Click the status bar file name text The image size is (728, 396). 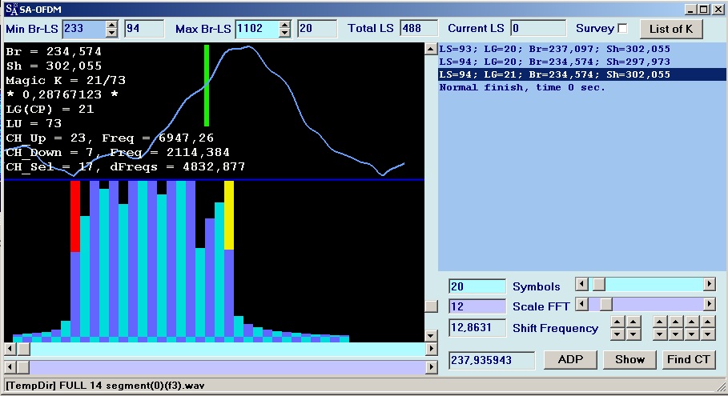[x=105, y=386]
